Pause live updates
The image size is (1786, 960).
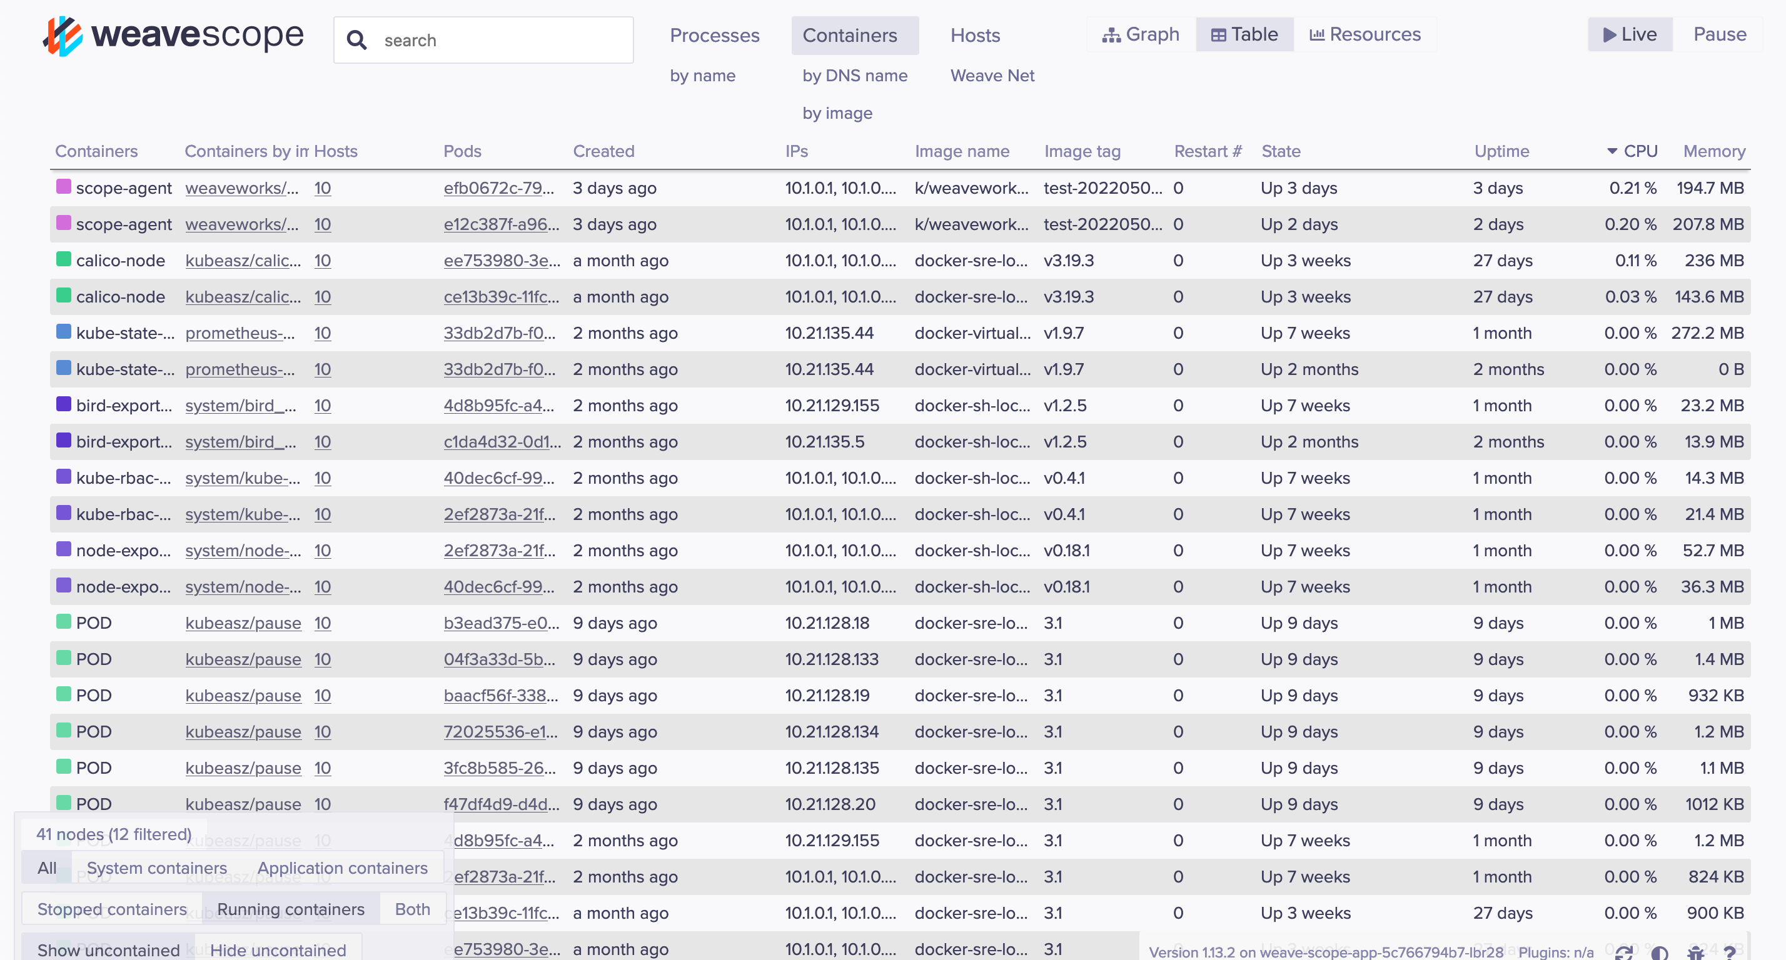coord(1718,34)
